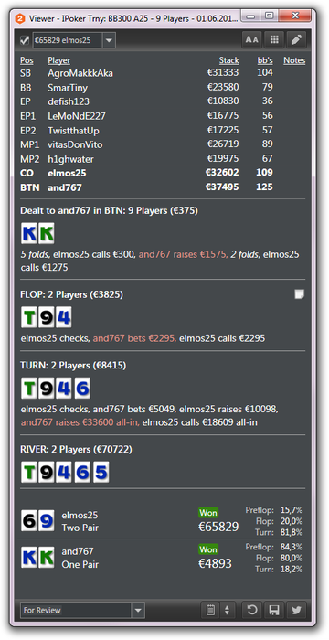
Task: Click the Player column header
Action: click(x=59, y=60)
